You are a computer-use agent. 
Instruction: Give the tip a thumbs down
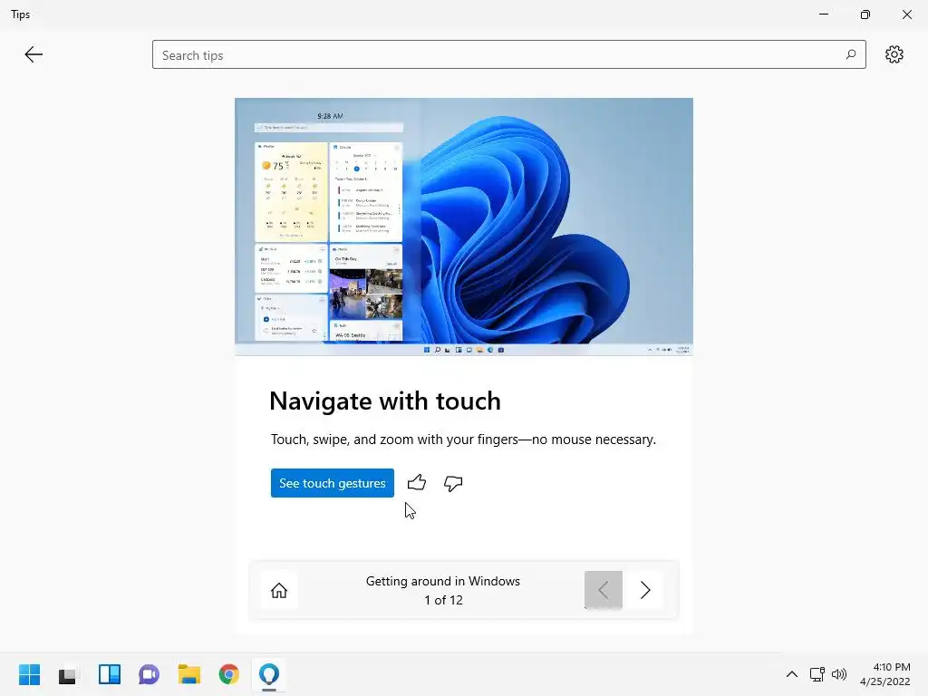453,483
